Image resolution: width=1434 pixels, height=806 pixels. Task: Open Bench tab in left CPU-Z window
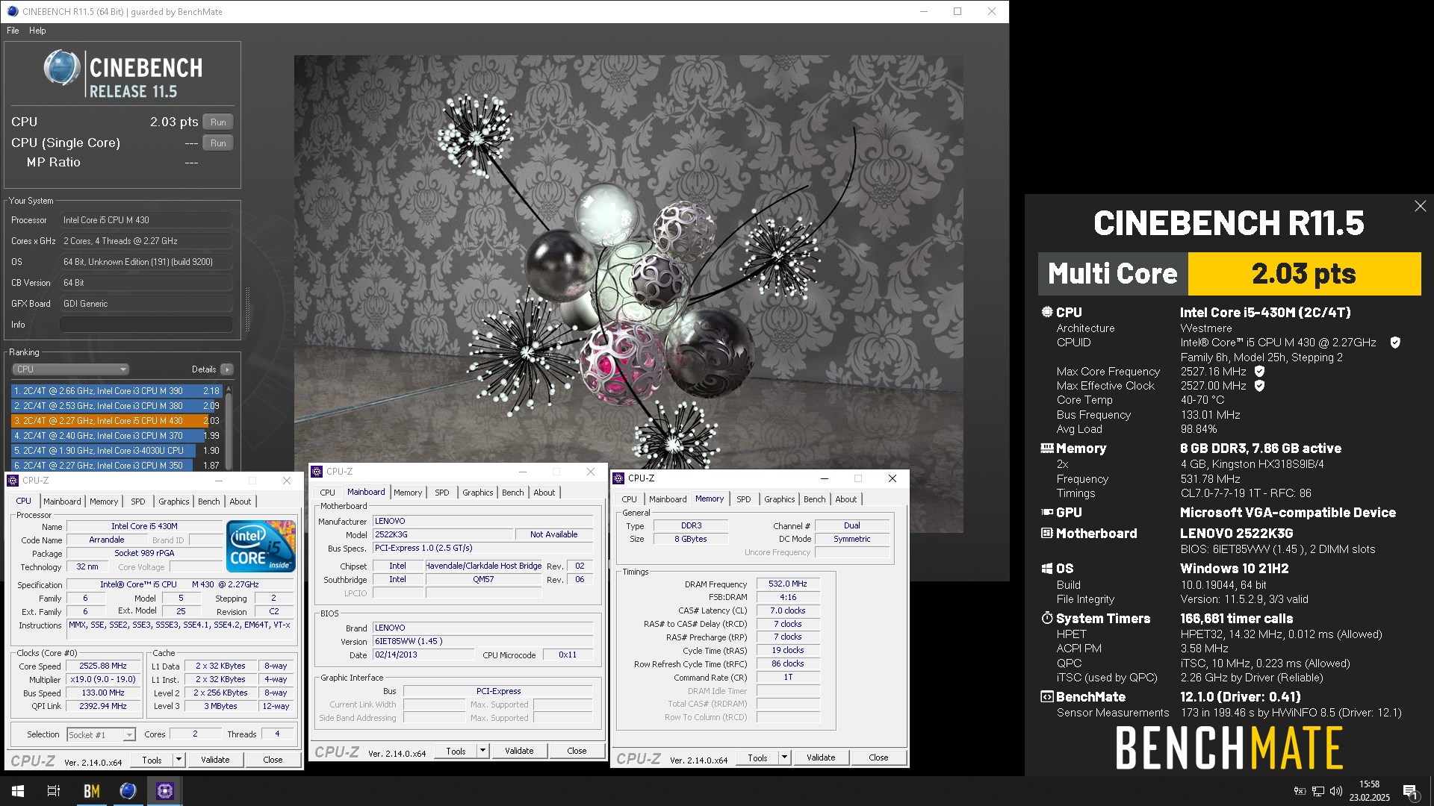point(209,502)
